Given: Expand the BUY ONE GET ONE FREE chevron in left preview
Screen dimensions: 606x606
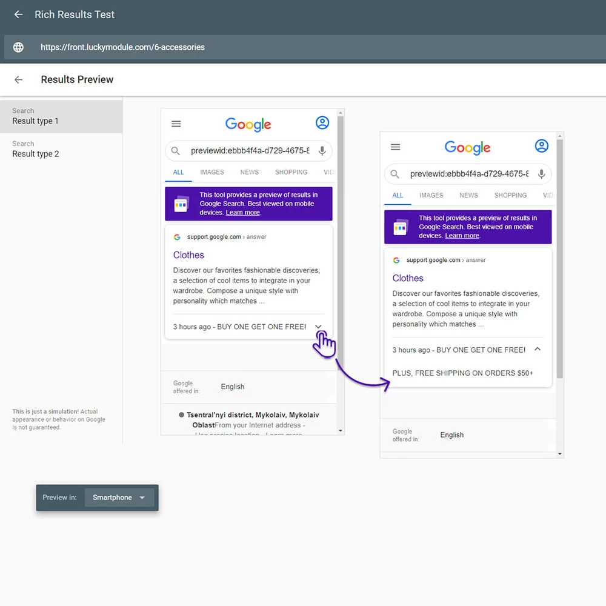Looking at the screenshot, I should (x=319, y=327).
